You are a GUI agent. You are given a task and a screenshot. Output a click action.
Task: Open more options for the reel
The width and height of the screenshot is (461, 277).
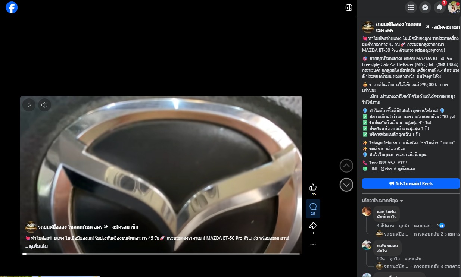coord(313,245)
